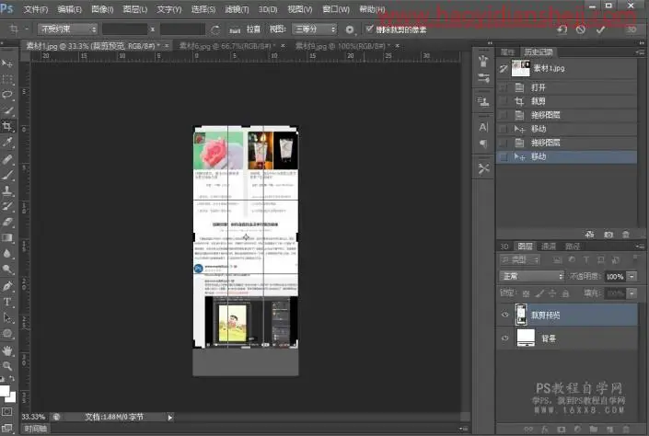Toggle the delete cropped pixels (删除裁剪的像素) checkbox
Image resolution: width=649 pixels, height=436 pixels.
(369, 29)
